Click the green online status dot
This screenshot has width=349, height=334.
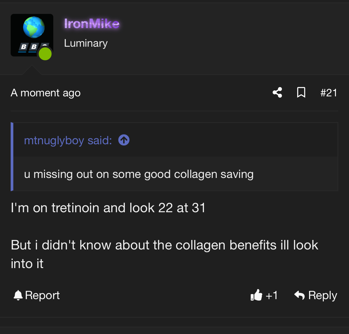45,54
